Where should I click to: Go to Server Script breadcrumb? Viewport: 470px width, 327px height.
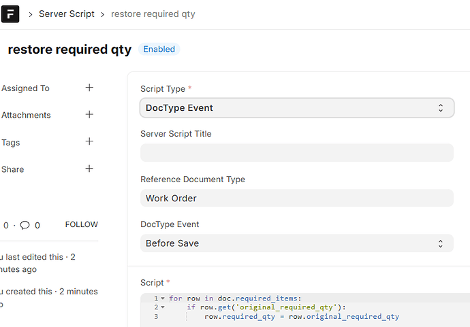(66, 14)
